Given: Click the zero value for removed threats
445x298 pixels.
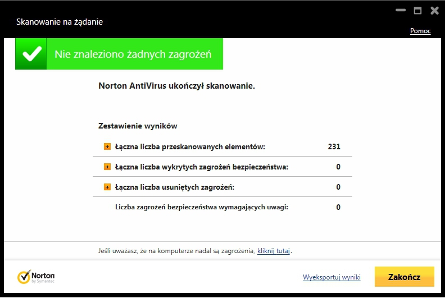Looking at the screenshot, I should pos(338,187).
